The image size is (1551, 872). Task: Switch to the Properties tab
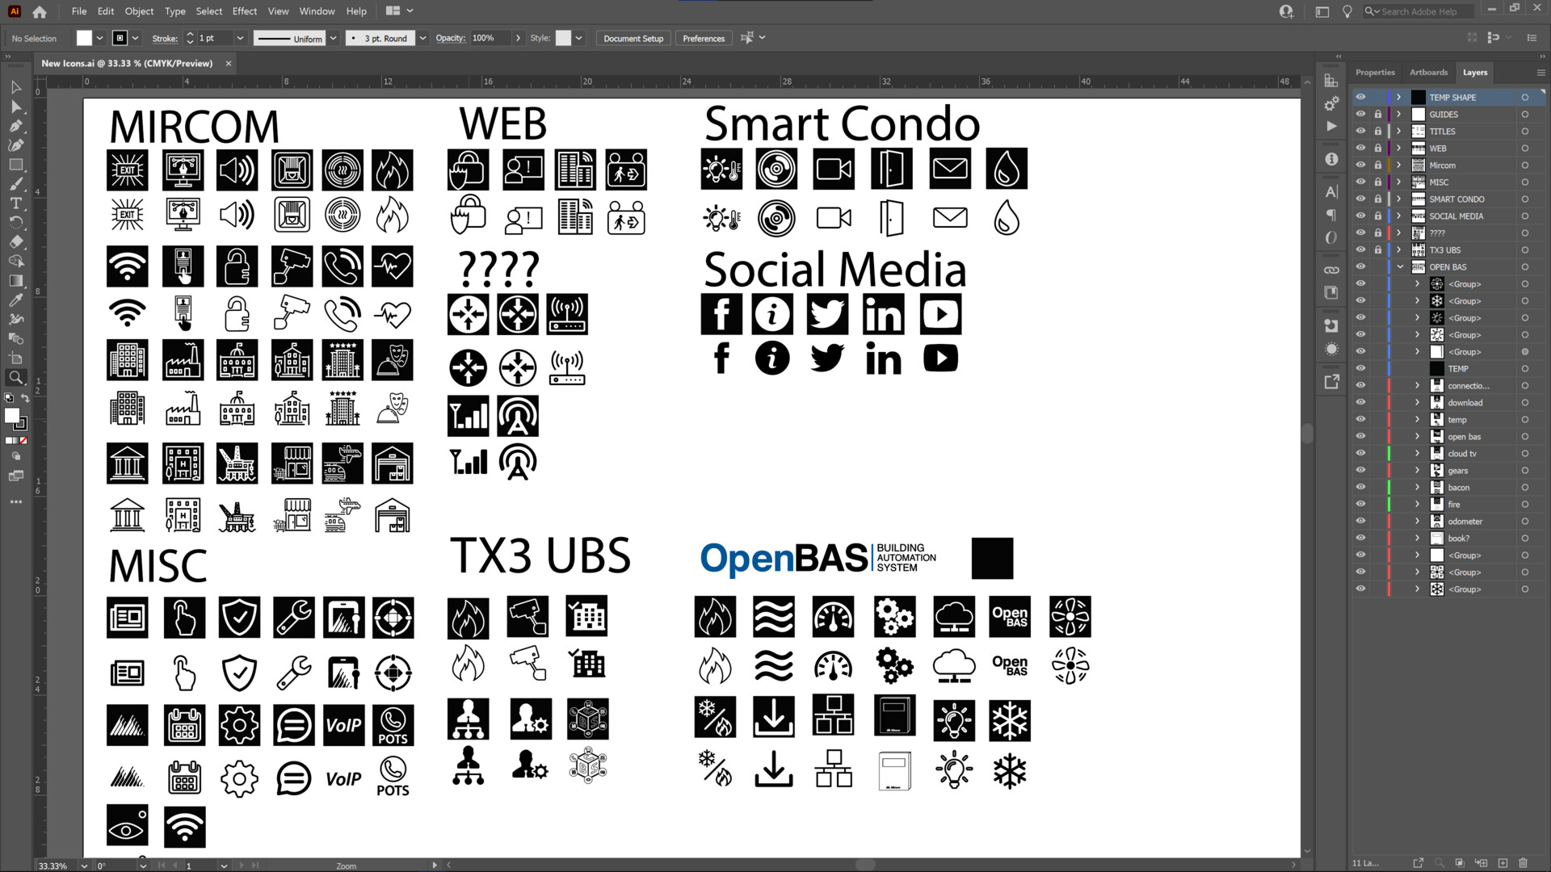click(1375, 73)
